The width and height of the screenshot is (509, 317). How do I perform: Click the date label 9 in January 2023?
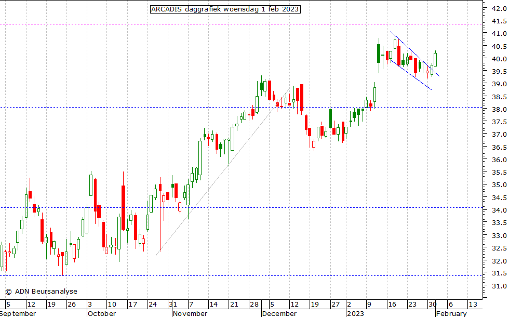(369, 305)
